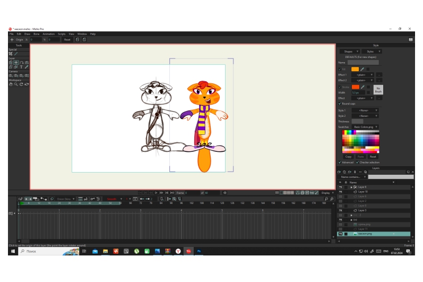Viewport: 423px width, 282px height.
Task: Open the Style 1 None dropdown
Action: (365, 110)
